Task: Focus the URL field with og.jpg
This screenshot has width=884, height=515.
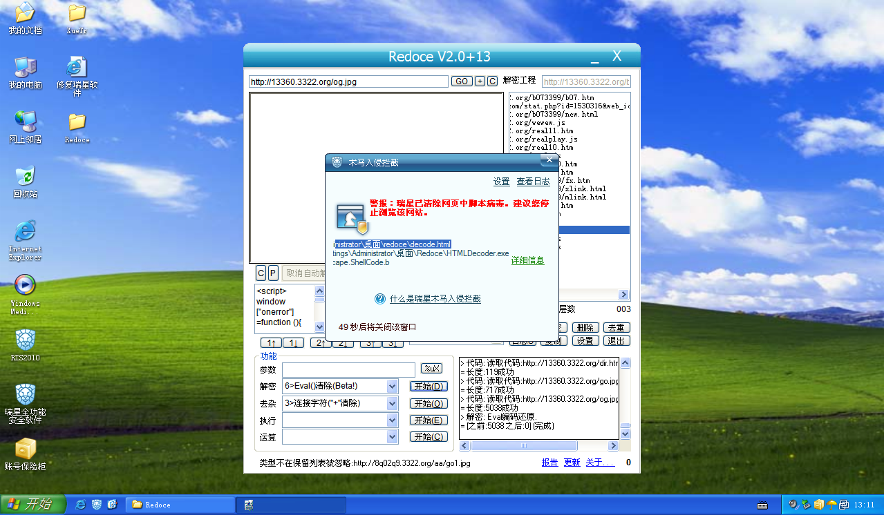Action: pos(348,81)
